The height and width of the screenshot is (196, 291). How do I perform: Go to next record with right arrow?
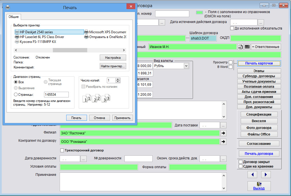(266, 174)
